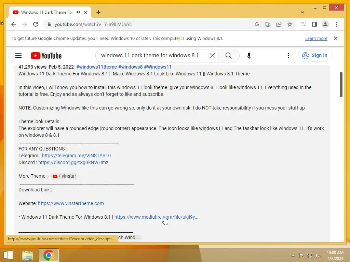Viewport: 350px width, 262px height.
Task: Open the #Windows11 hashtag
Action: [x=158, y=67]
